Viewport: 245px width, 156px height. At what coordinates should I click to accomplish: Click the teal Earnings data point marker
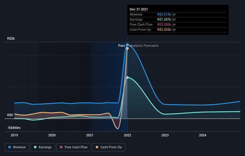[x=127, y=77]
